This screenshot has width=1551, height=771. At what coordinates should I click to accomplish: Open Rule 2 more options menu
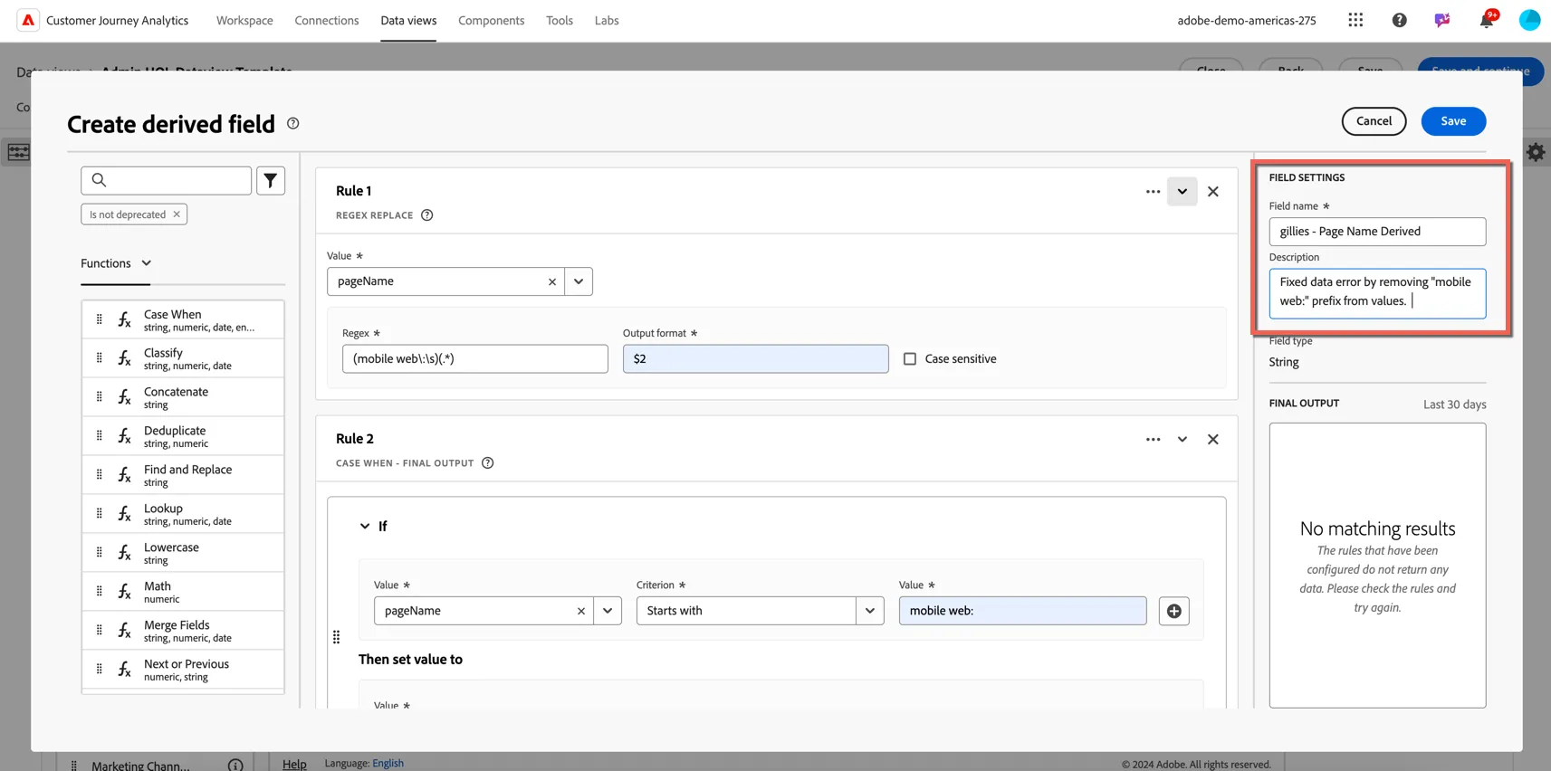[1153, 439]
